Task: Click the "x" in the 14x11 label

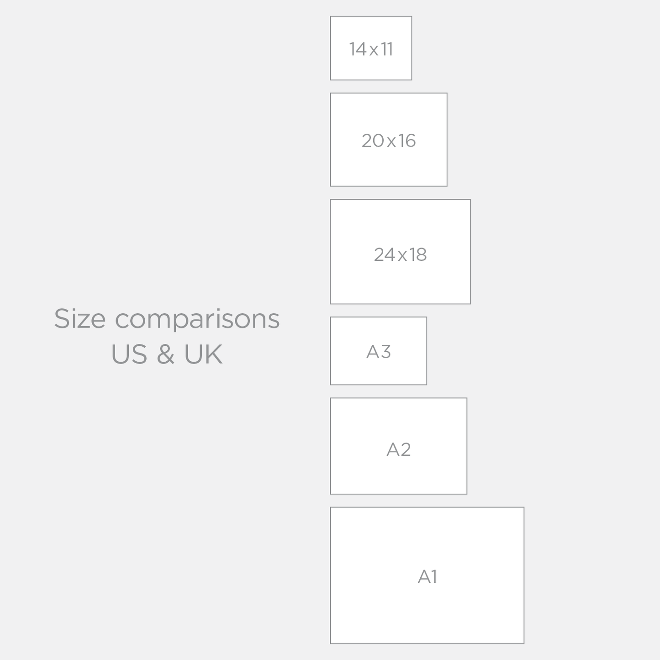Action: tap(374, 51)
